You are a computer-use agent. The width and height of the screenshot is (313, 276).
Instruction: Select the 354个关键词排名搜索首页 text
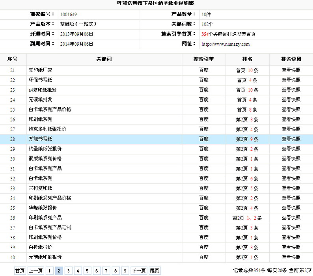tap(228, 34)
